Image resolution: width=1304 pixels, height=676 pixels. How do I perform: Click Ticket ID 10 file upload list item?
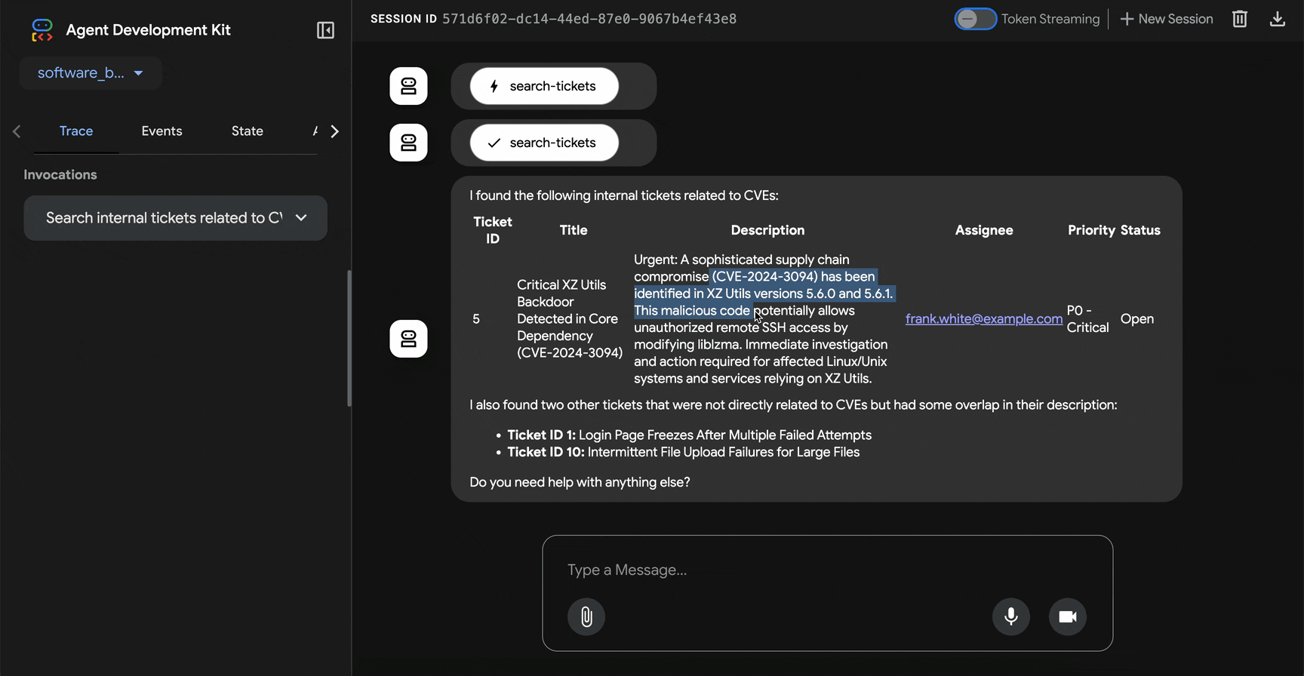pos(683,453)
